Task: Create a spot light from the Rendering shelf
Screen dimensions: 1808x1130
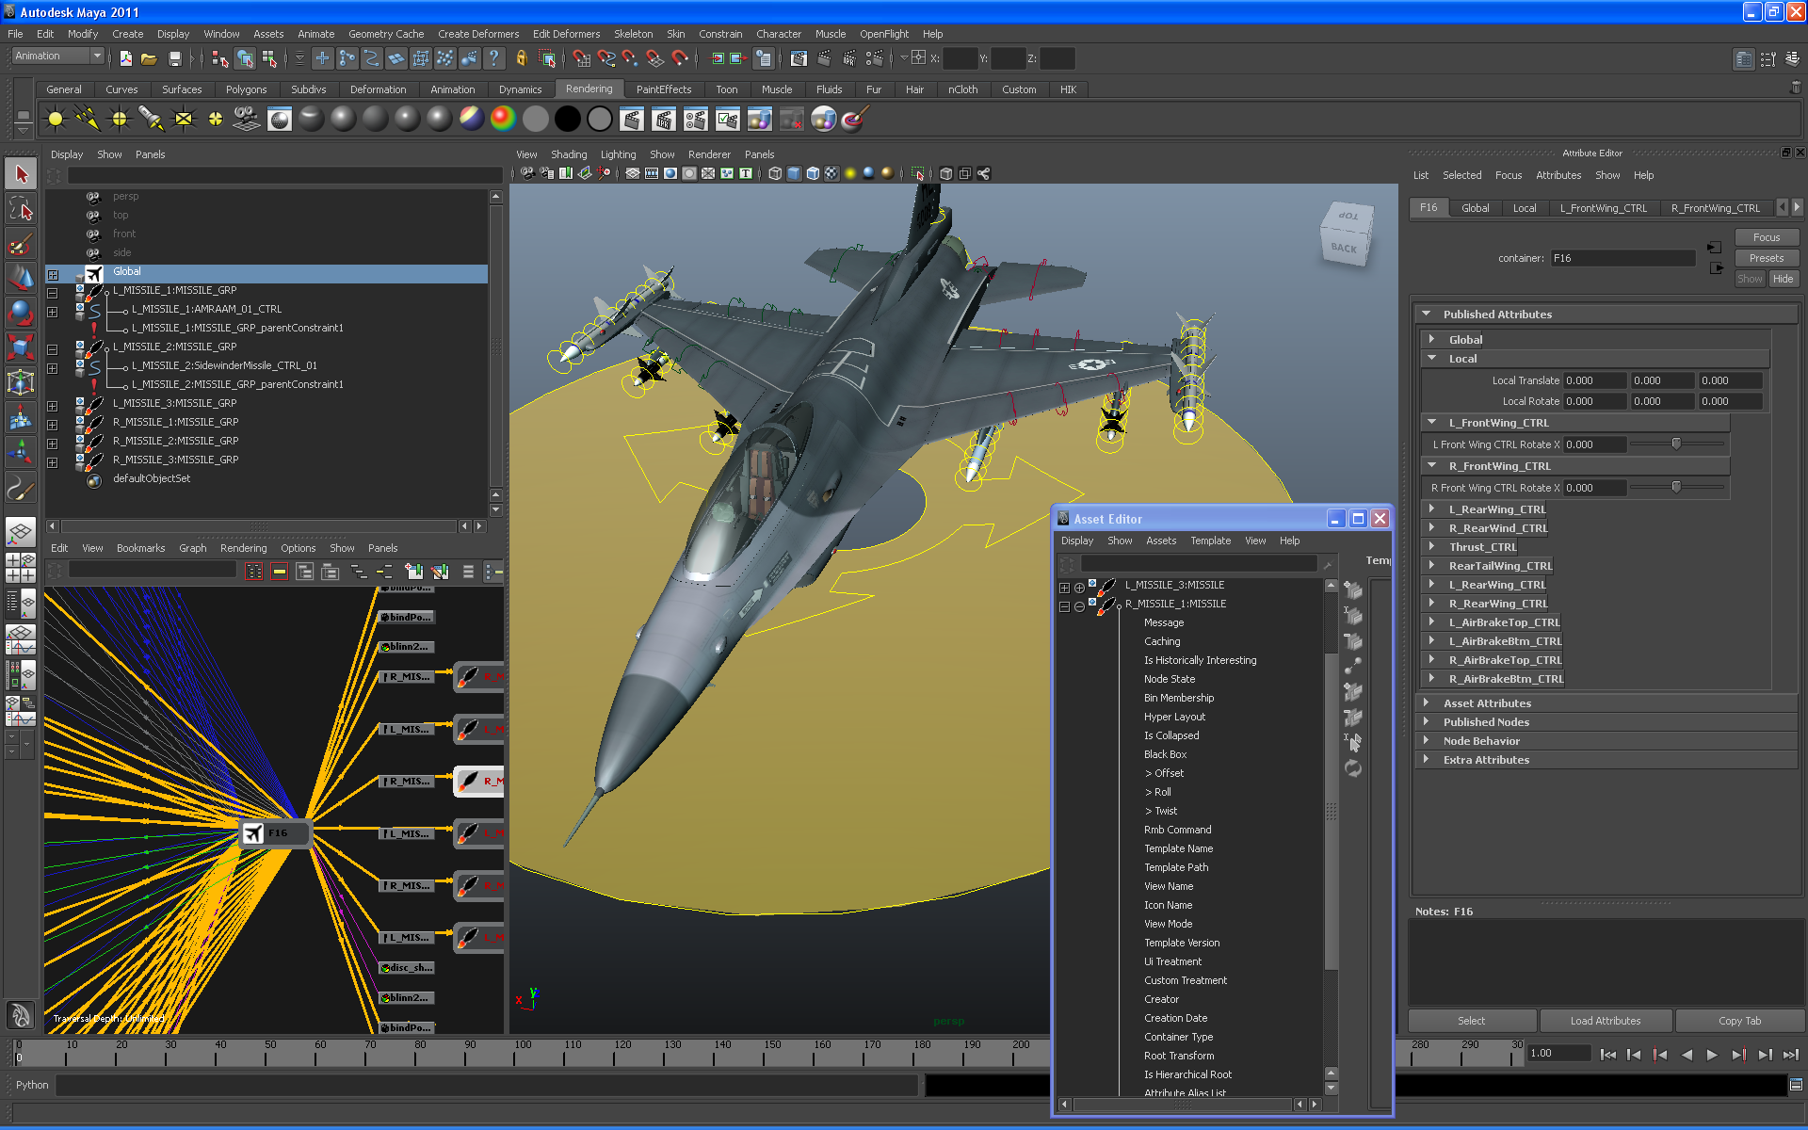Action: 149,120
